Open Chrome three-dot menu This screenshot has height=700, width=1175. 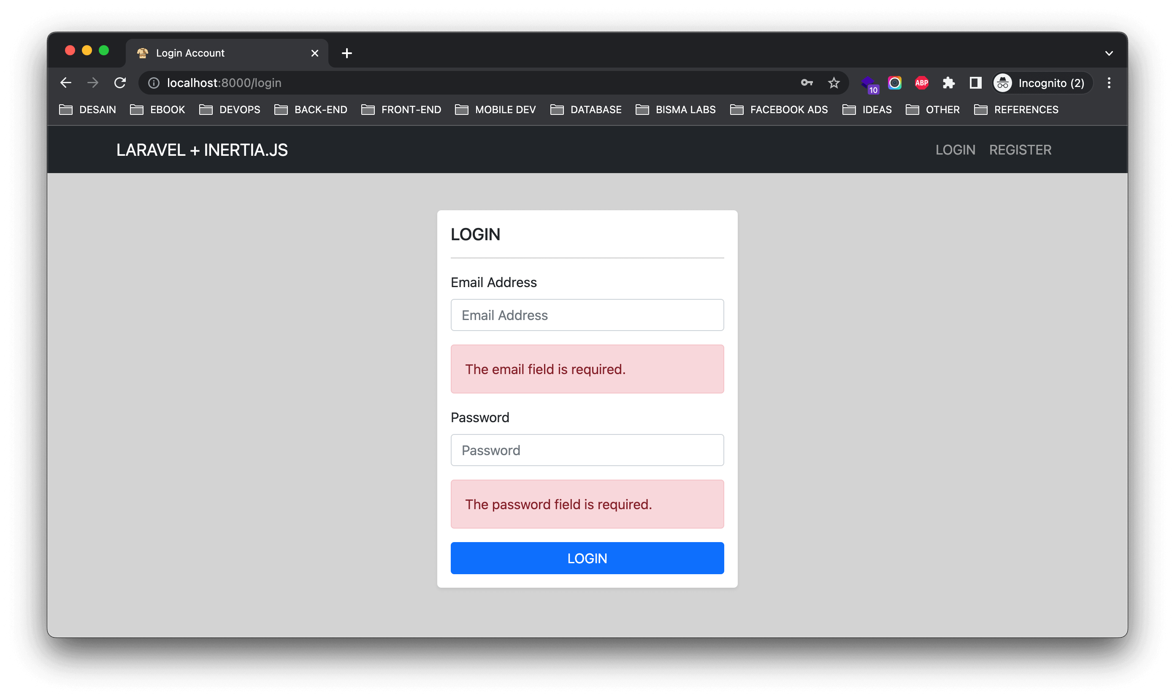1109,83
